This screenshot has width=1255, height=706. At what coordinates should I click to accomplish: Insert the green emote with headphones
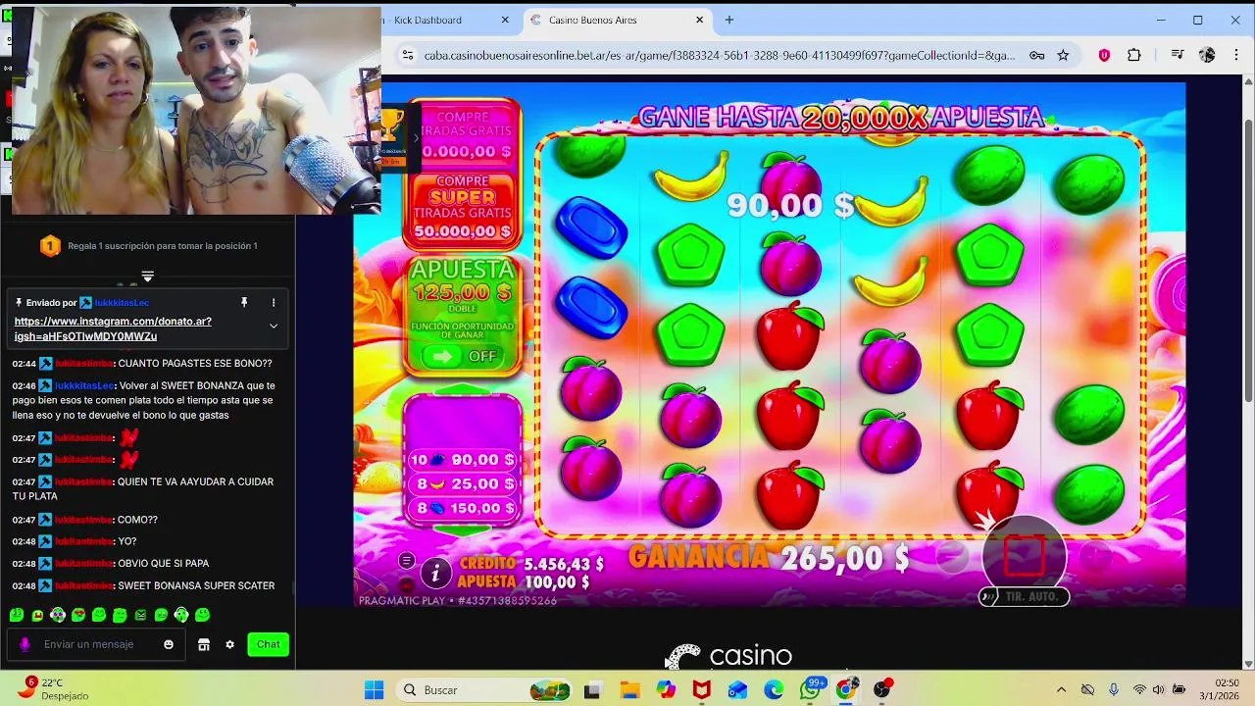[x=181, y=616]
